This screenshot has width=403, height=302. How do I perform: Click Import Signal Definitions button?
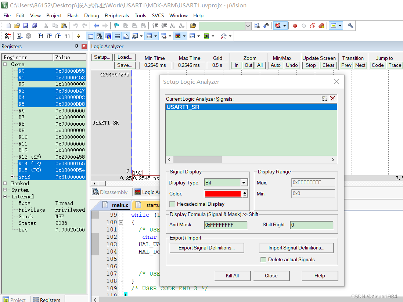[x=296, y=248]
